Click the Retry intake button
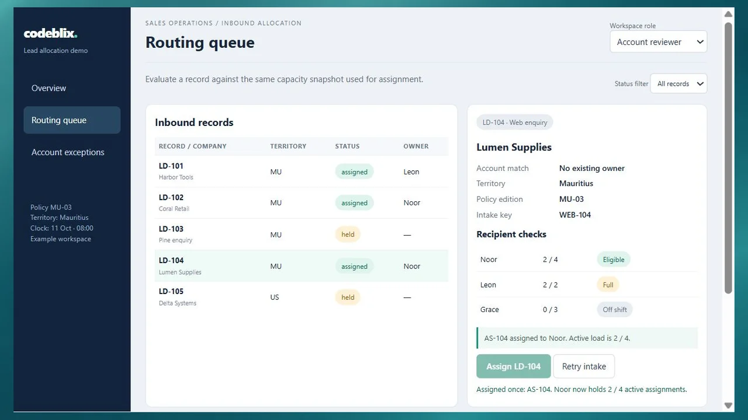The width and height of the screenshot is (748, 420). coord(584,366)
